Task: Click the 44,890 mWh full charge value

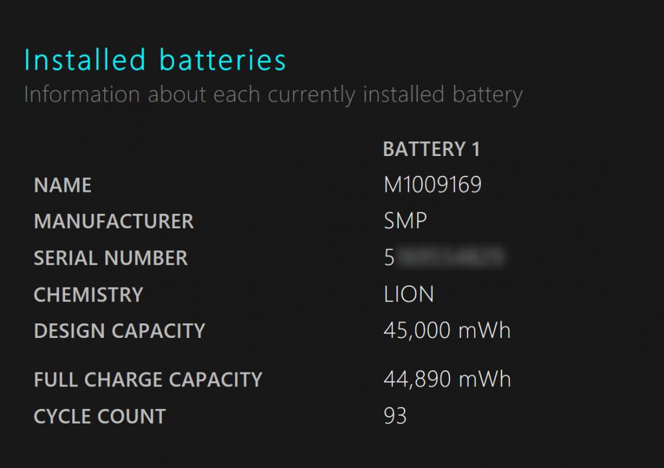Action: 447,379
